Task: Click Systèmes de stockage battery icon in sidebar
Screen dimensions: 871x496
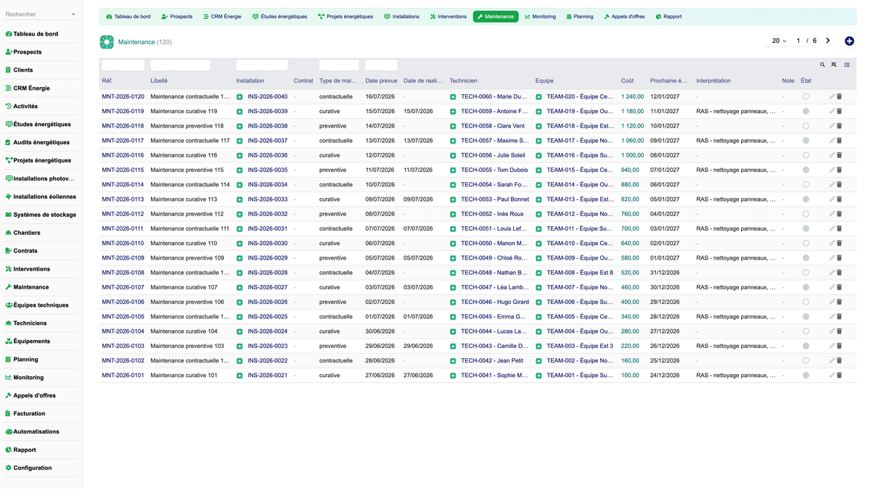Action: (x=9, y=215)
